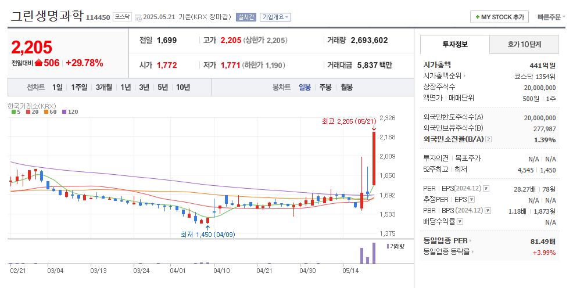Click the 거래량 value 2,693,602
The image size is (573, 288).
pos(369,41)
